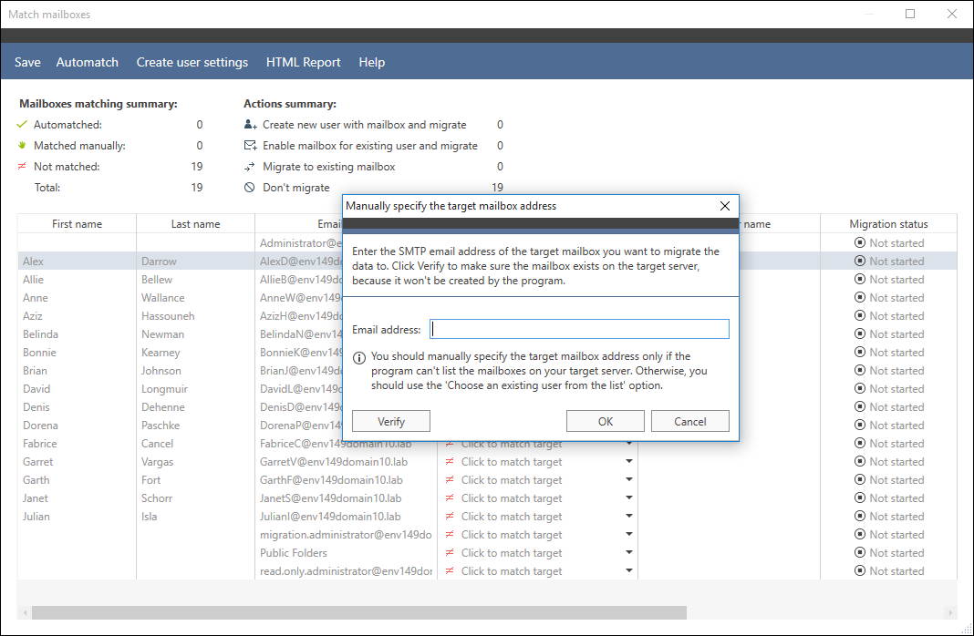This screenshot has height=636, width=974.
Task: Click the scrollbar right arrow
Action: click(x=949, y=612)
